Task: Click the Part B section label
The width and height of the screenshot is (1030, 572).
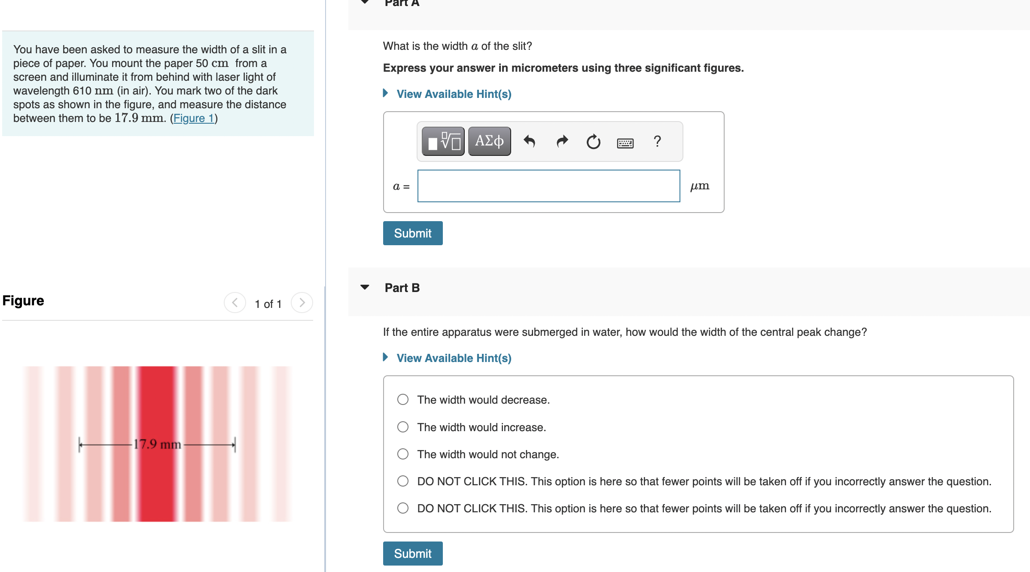Action: 402,287
